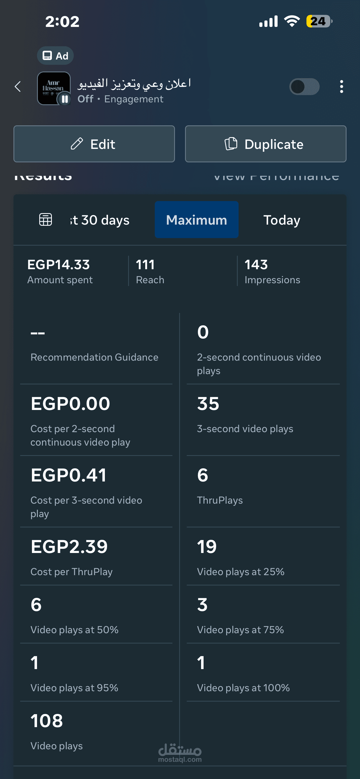Toggle the ad on/off switch
Viewport: 360px width, 779px height.
(x=304, y=87)
